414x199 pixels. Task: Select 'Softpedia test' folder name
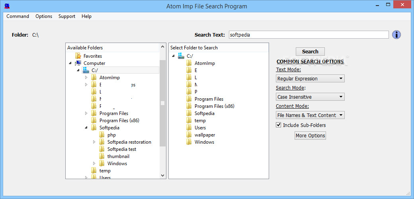tap(122, 149)
